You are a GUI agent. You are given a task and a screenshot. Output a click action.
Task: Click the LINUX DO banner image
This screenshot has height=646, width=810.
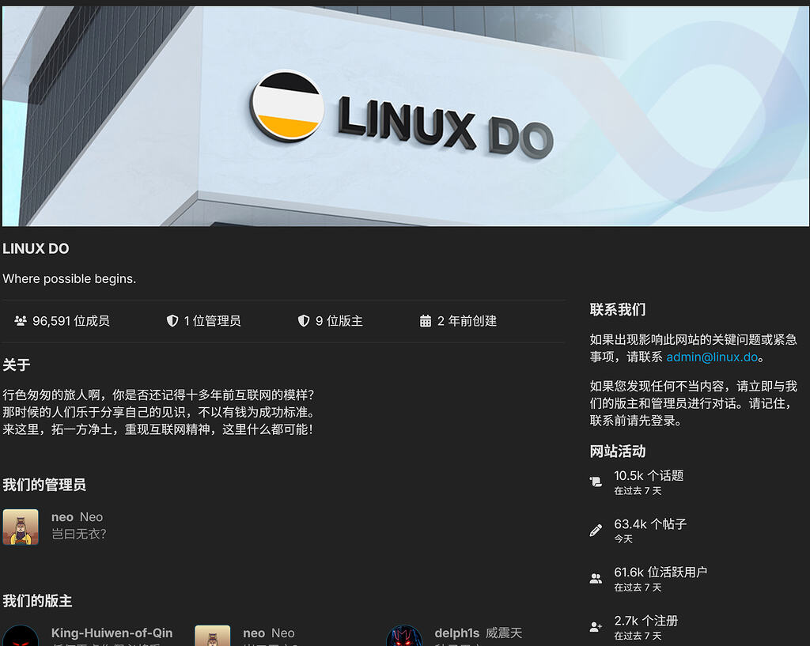[x=406, y=115]
